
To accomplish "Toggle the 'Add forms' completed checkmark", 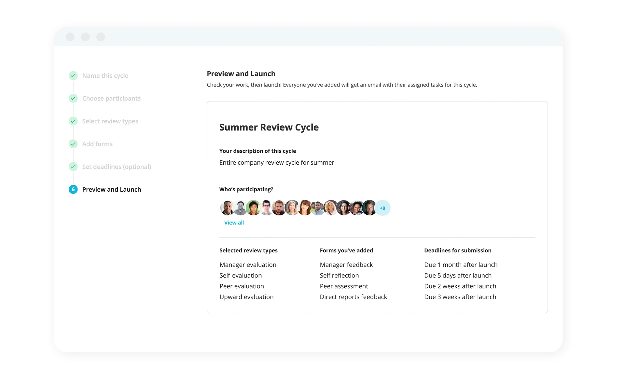I will click(x=73, y=144).
